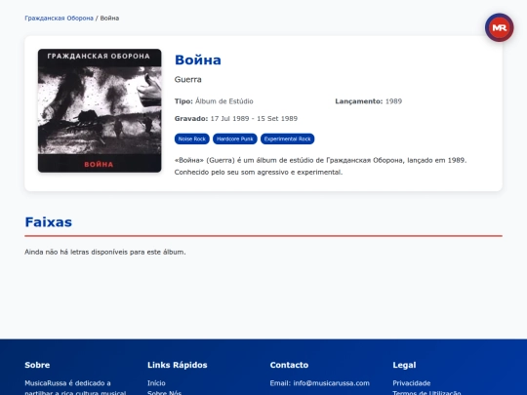Click the Guerra subtitle text
The width and height of the screenshot is (527, 395).
point(188,80)
